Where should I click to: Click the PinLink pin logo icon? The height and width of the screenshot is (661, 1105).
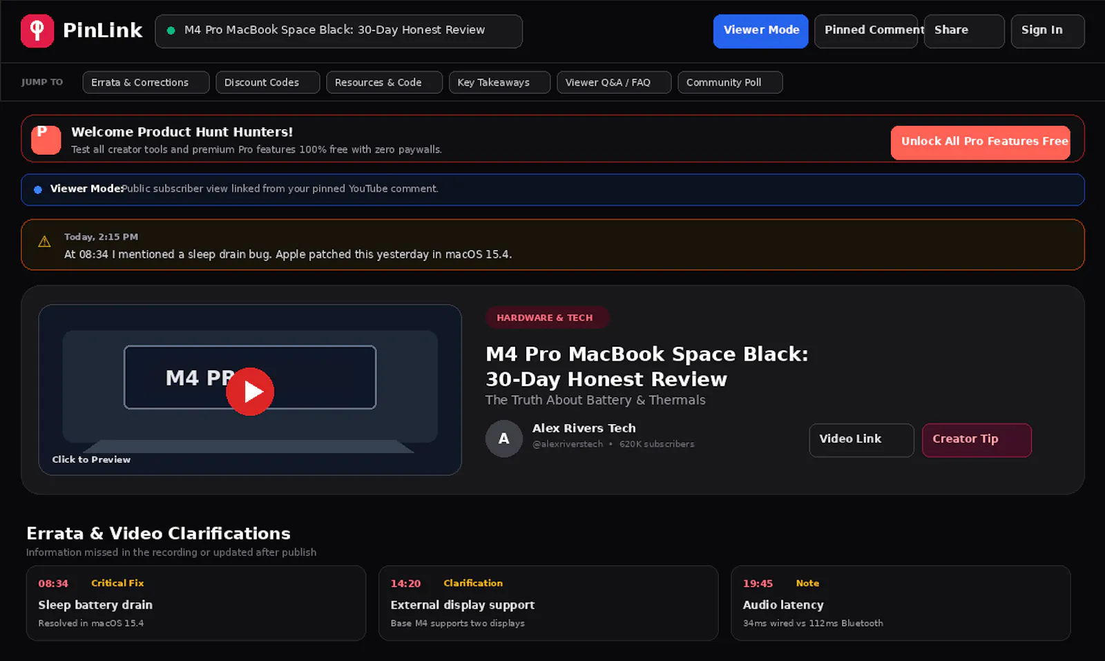(37, 31)
